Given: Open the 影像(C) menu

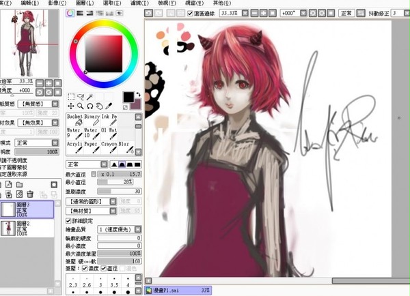Looking at the screenshot, I should (x=57, y=3).
